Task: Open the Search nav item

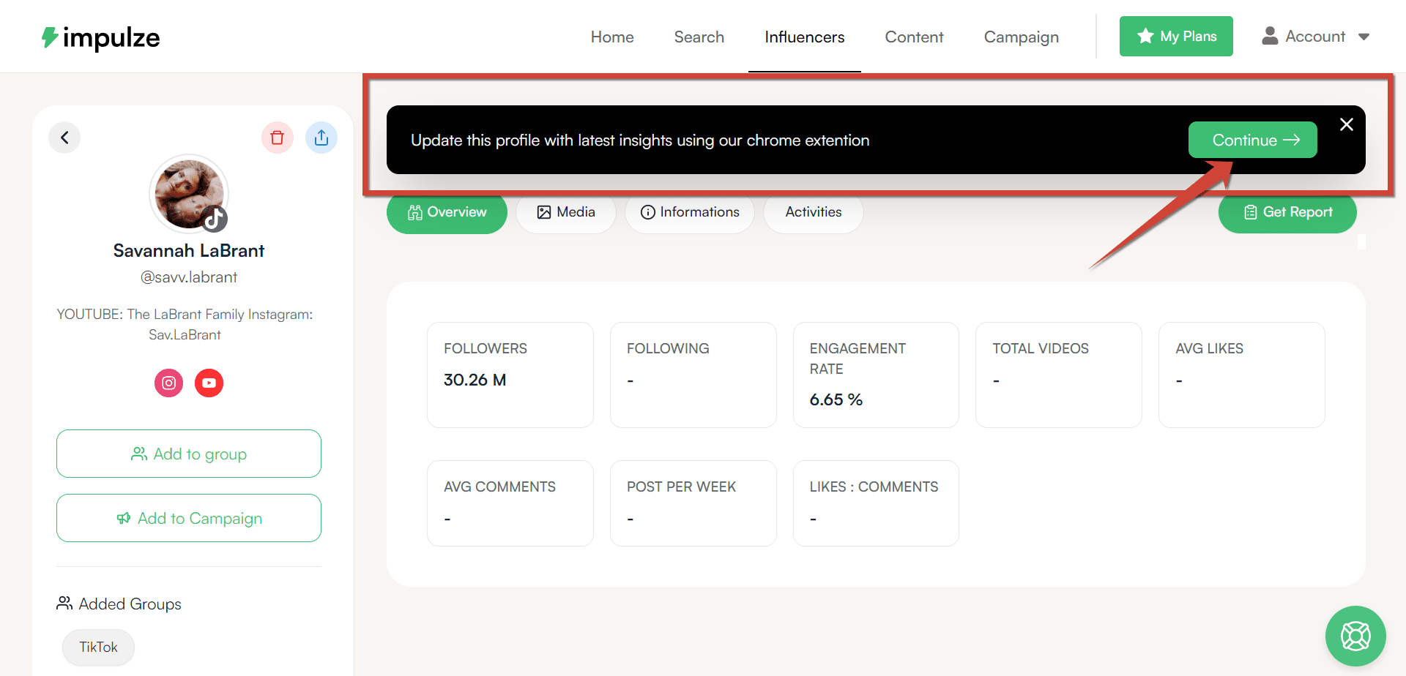Action: point(699,37)
